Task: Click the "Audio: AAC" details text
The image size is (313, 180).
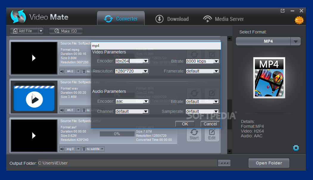Action: 252,136
